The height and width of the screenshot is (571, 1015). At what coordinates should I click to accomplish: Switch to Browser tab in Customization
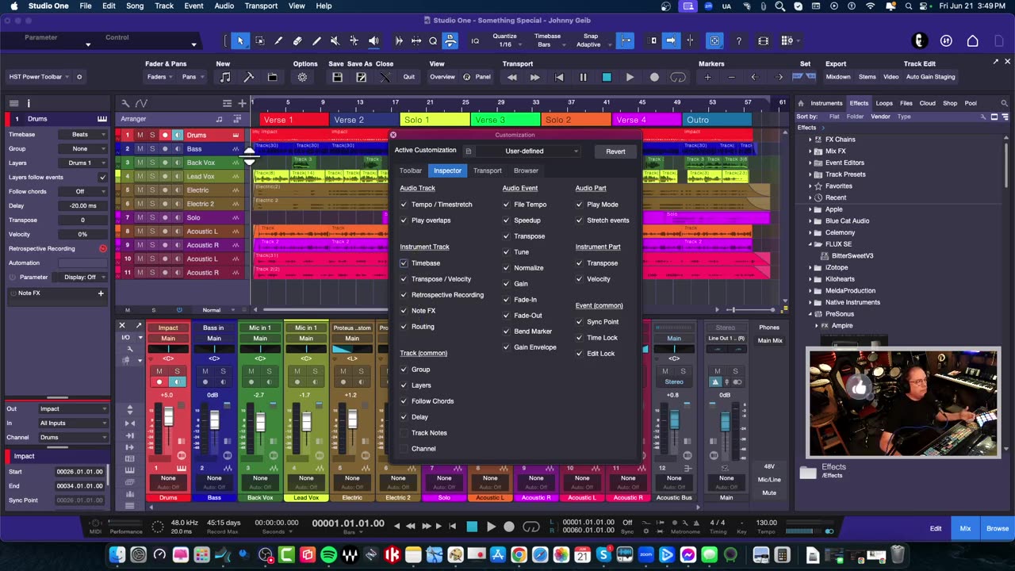point(526,171)
